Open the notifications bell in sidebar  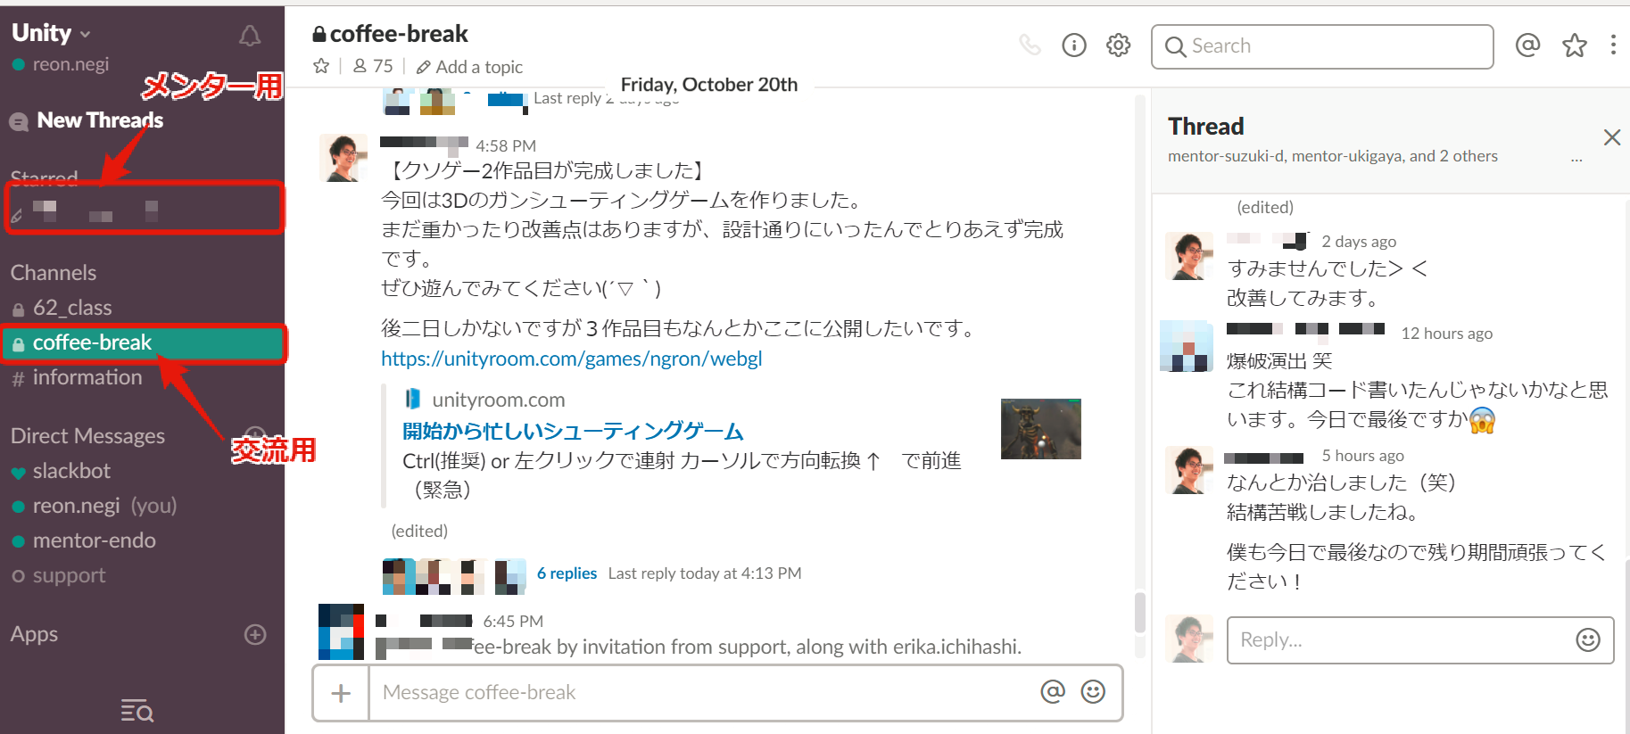[250, 36]
